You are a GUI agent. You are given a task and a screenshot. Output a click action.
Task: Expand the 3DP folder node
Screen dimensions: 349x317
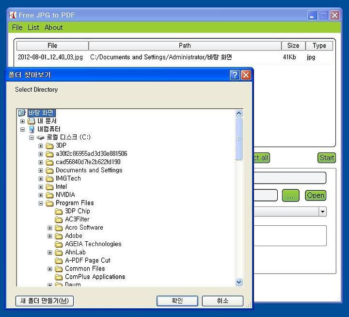pyautogui.click(x=41, y=146)
